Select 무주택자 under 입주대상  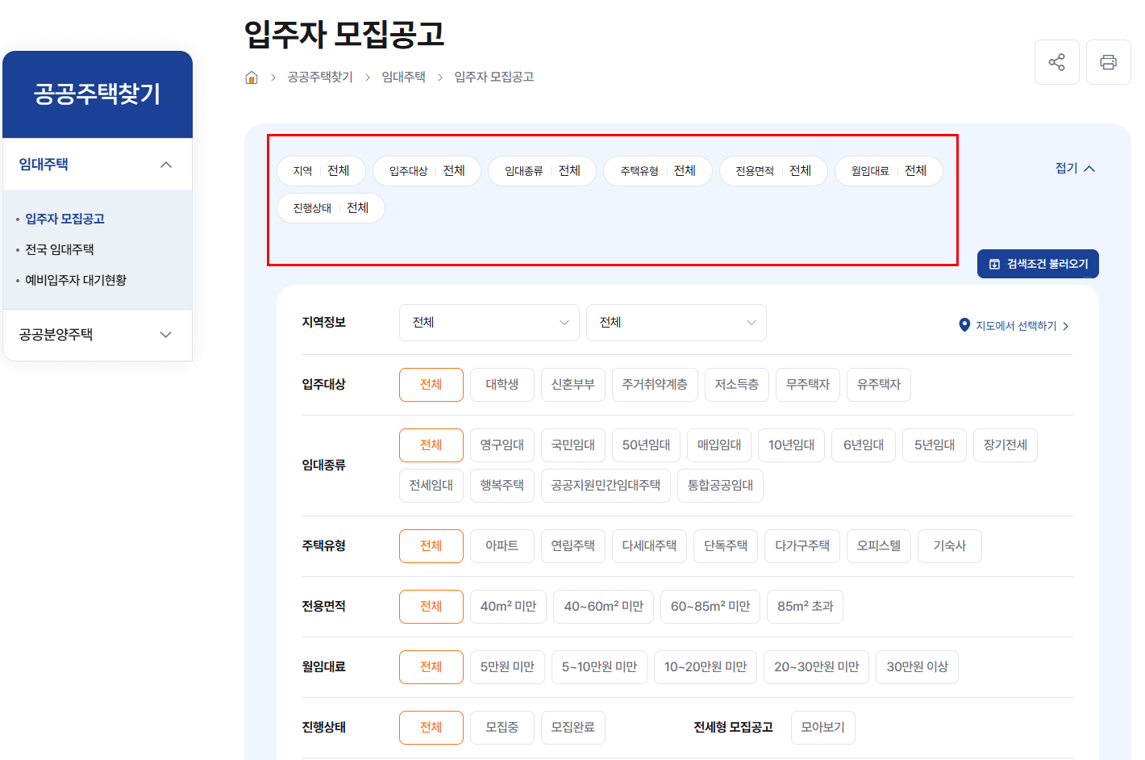point(807,385)
